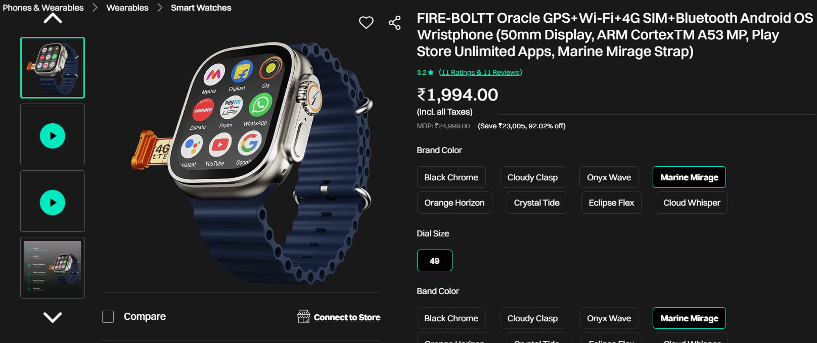Click the green rating star icon
The height and width of the screenshot is (343, 817).
point(431,73)
